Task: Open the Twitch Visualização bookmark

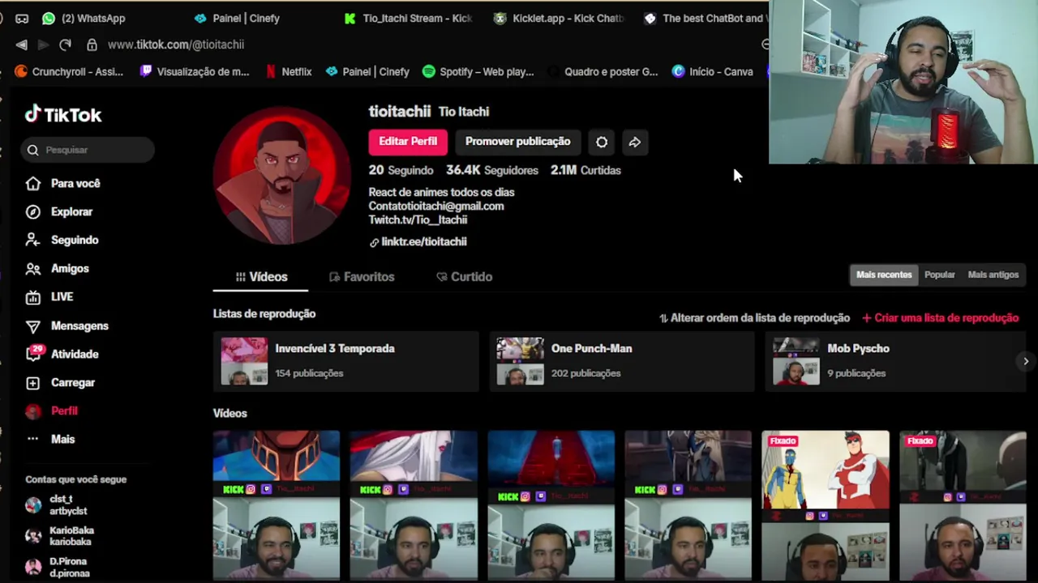Action: pos(195,71)
